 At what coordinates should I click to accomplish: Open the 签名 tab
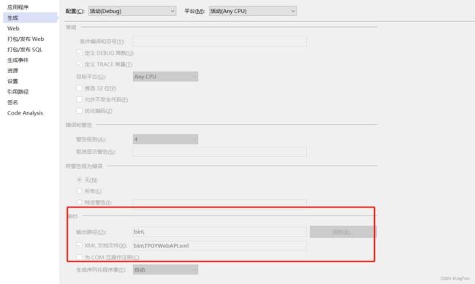pyautogui.click(x=12, y=102)
